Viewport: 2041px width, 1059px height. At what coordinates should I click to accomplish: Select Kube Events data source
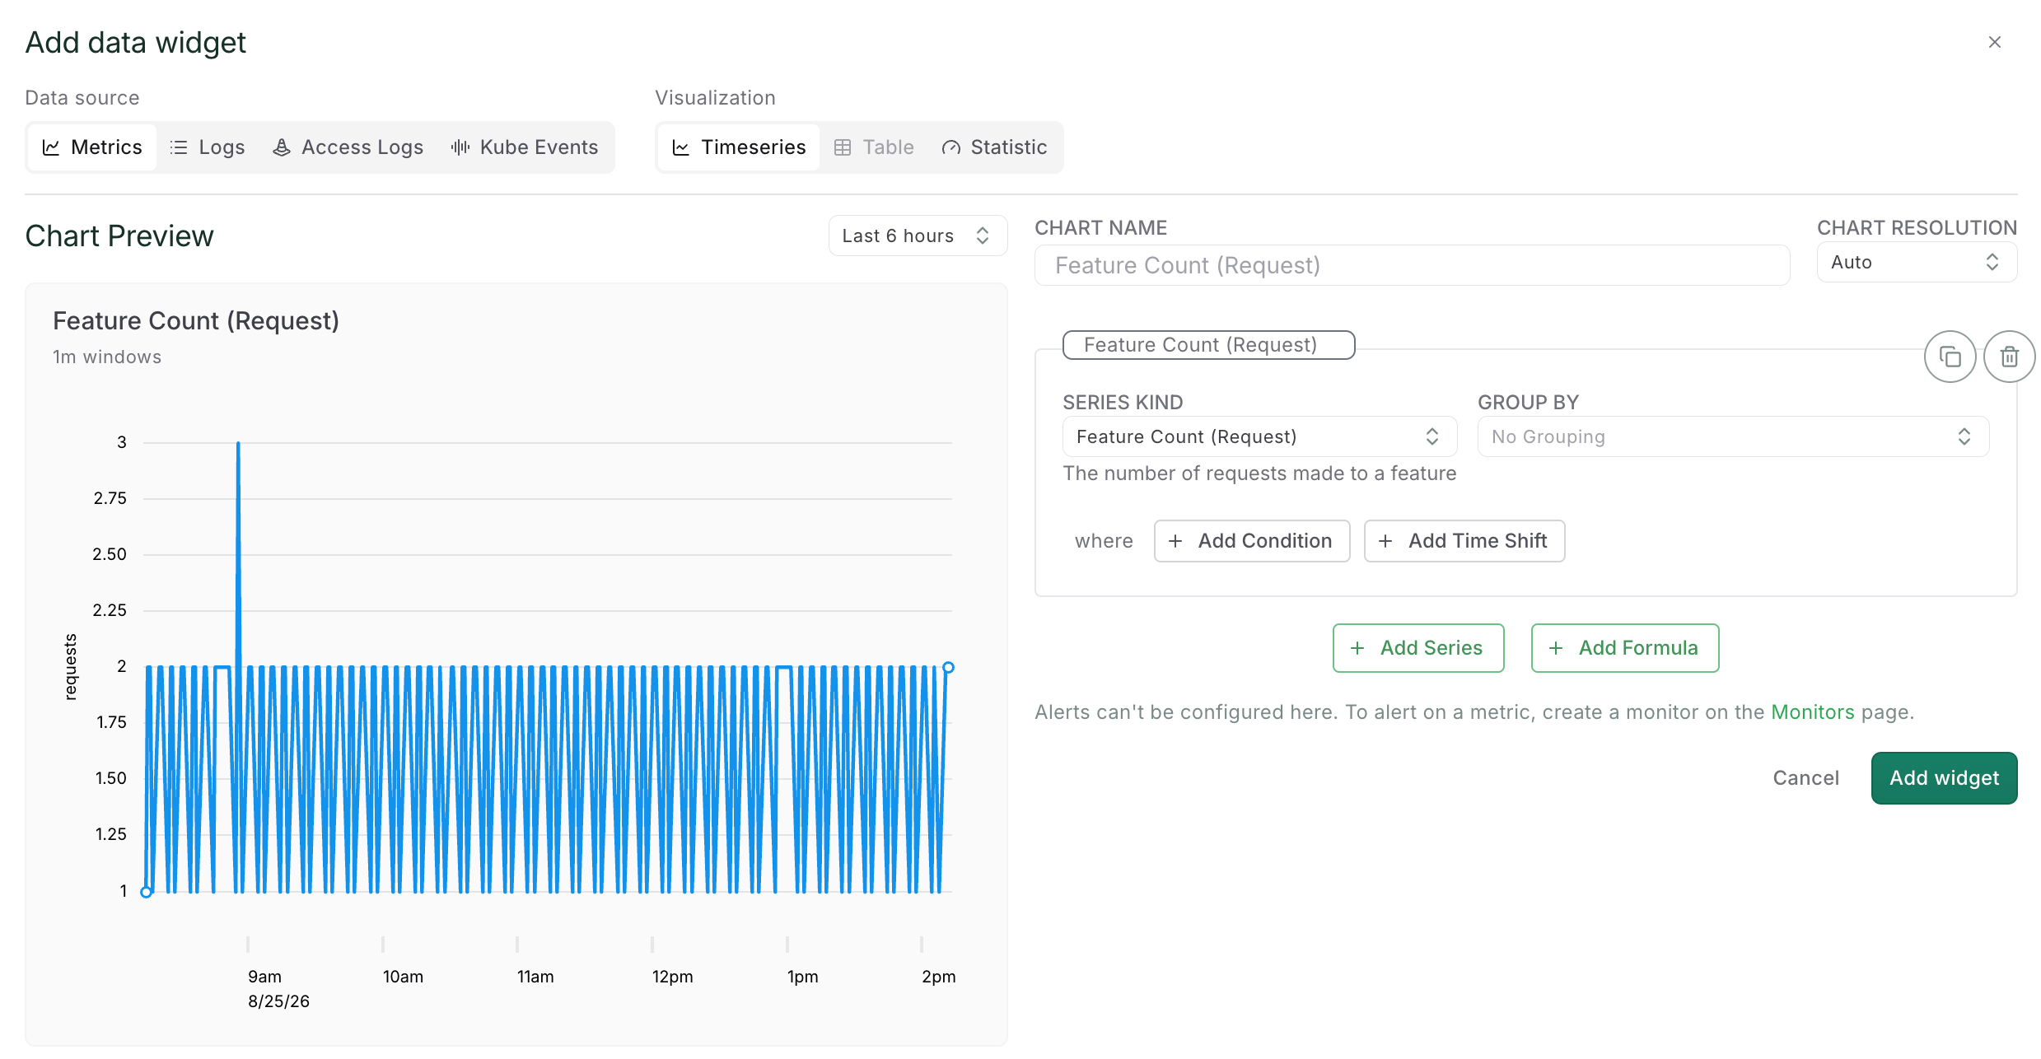coord(525,147)
